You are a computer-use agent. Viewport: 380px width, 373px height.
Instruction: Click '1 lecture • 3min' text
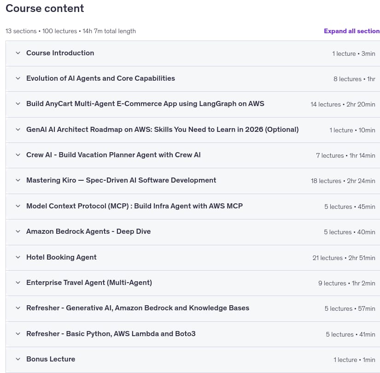354,53
